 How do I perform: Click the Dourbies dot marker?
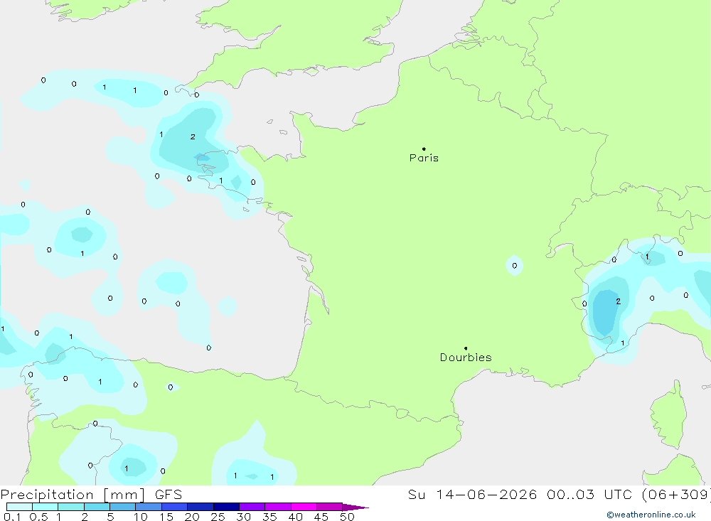coord(466,348)
